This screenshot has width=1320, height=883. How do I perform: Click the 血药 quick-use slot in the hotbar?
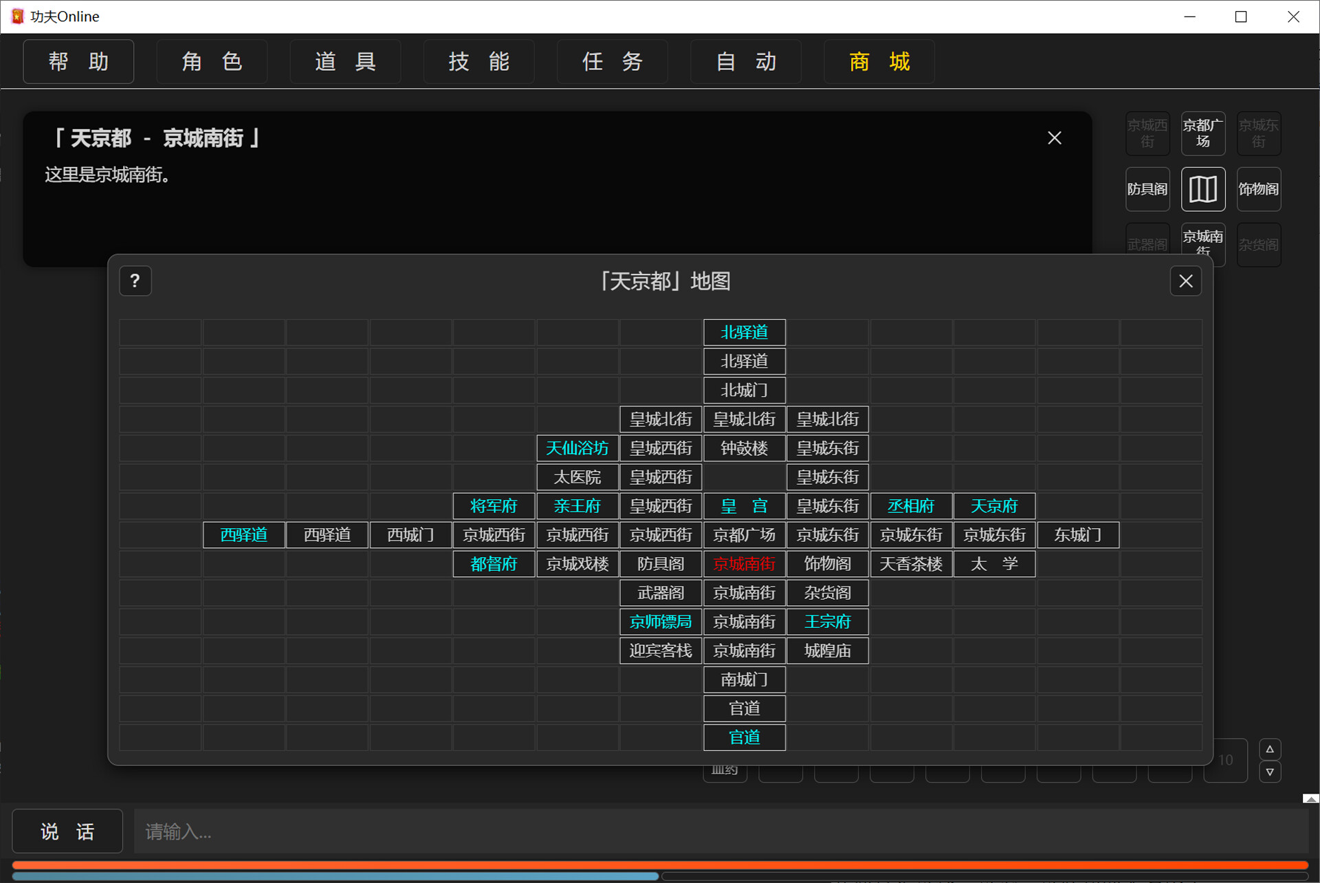click(x=724, y=769)
